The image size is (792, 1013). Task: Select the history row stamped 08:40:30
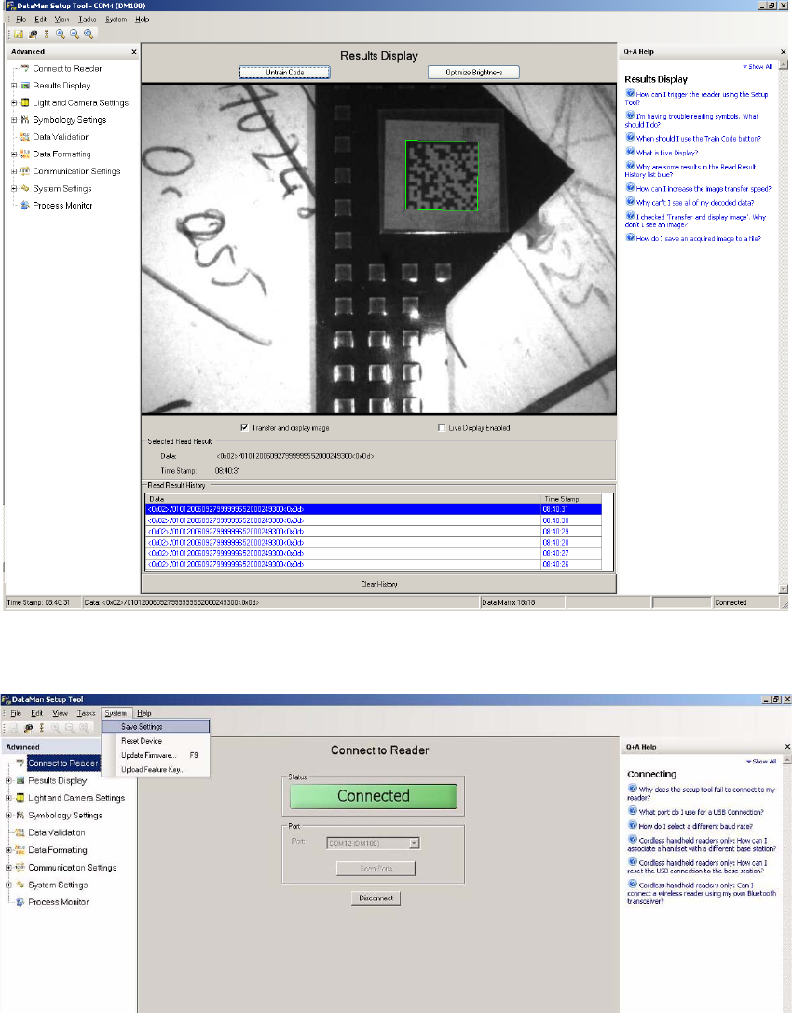[374, 520]
